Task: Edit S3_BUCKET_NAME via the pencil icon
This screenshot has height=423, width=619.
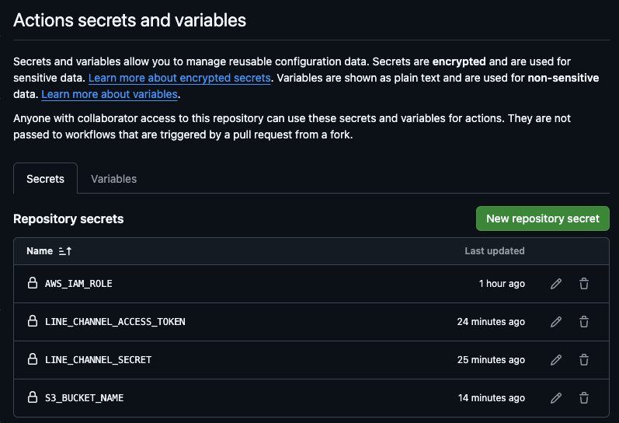Action: click(x=556, y=397)
